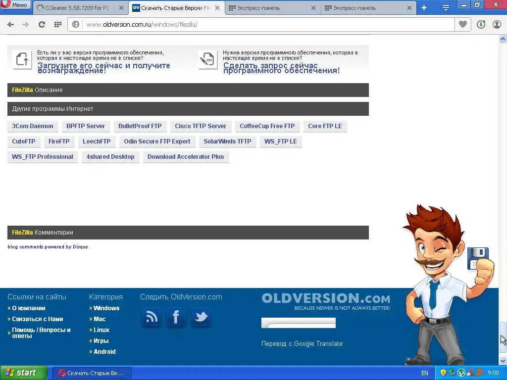The image size is (507, 380).
Task: Click the Twitter icon
Action: pos(201,317)
